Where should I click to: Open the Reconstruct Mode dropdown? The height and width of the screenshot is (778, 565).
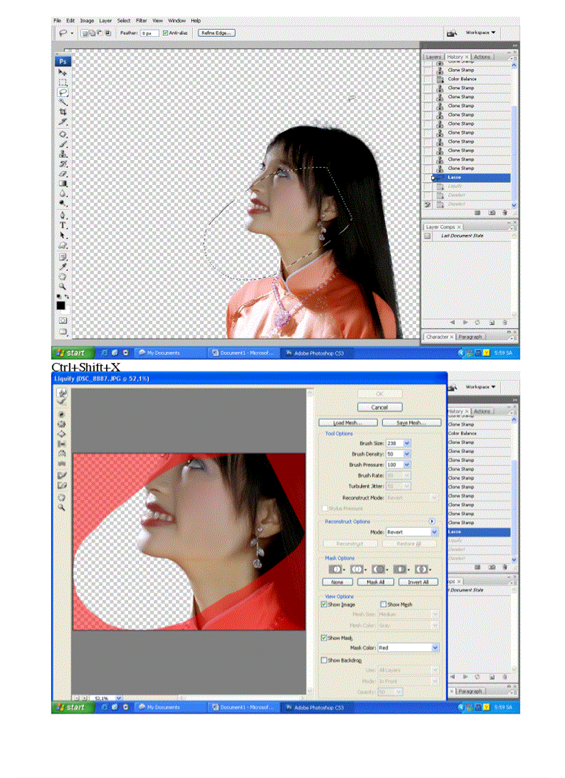pos(414,497)
